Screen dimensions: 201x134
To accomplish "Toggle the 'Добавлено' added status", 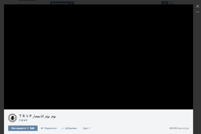I will point(71,128).
